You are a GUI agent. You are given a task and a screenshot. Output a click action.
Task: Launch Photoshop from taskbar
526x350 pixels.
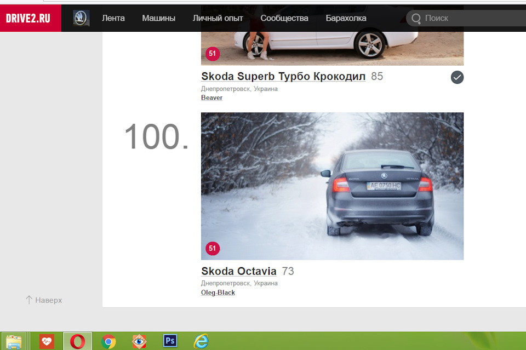[170, 341]
